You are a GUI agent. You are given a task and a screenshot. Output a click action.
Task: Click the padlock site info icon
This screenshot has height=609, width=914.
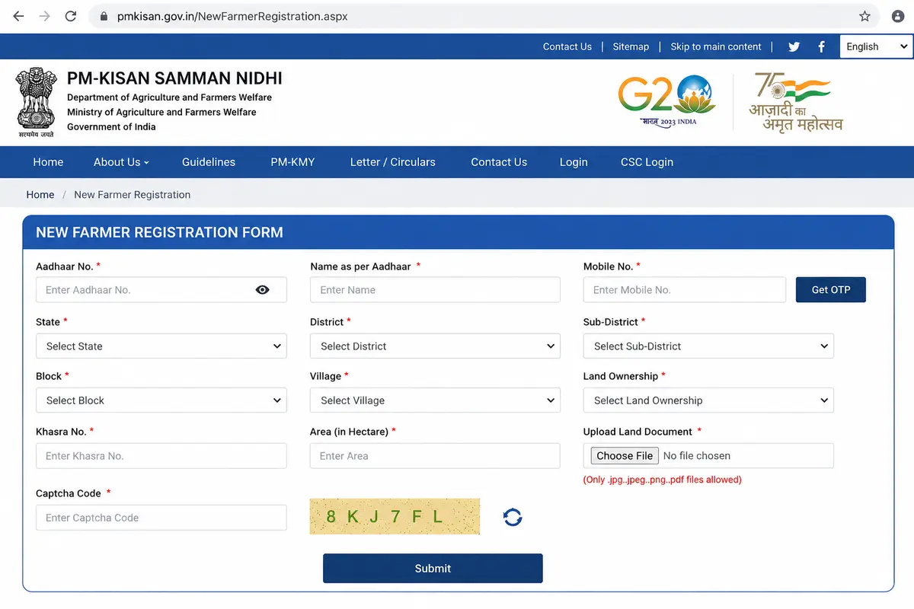(102, 16)
